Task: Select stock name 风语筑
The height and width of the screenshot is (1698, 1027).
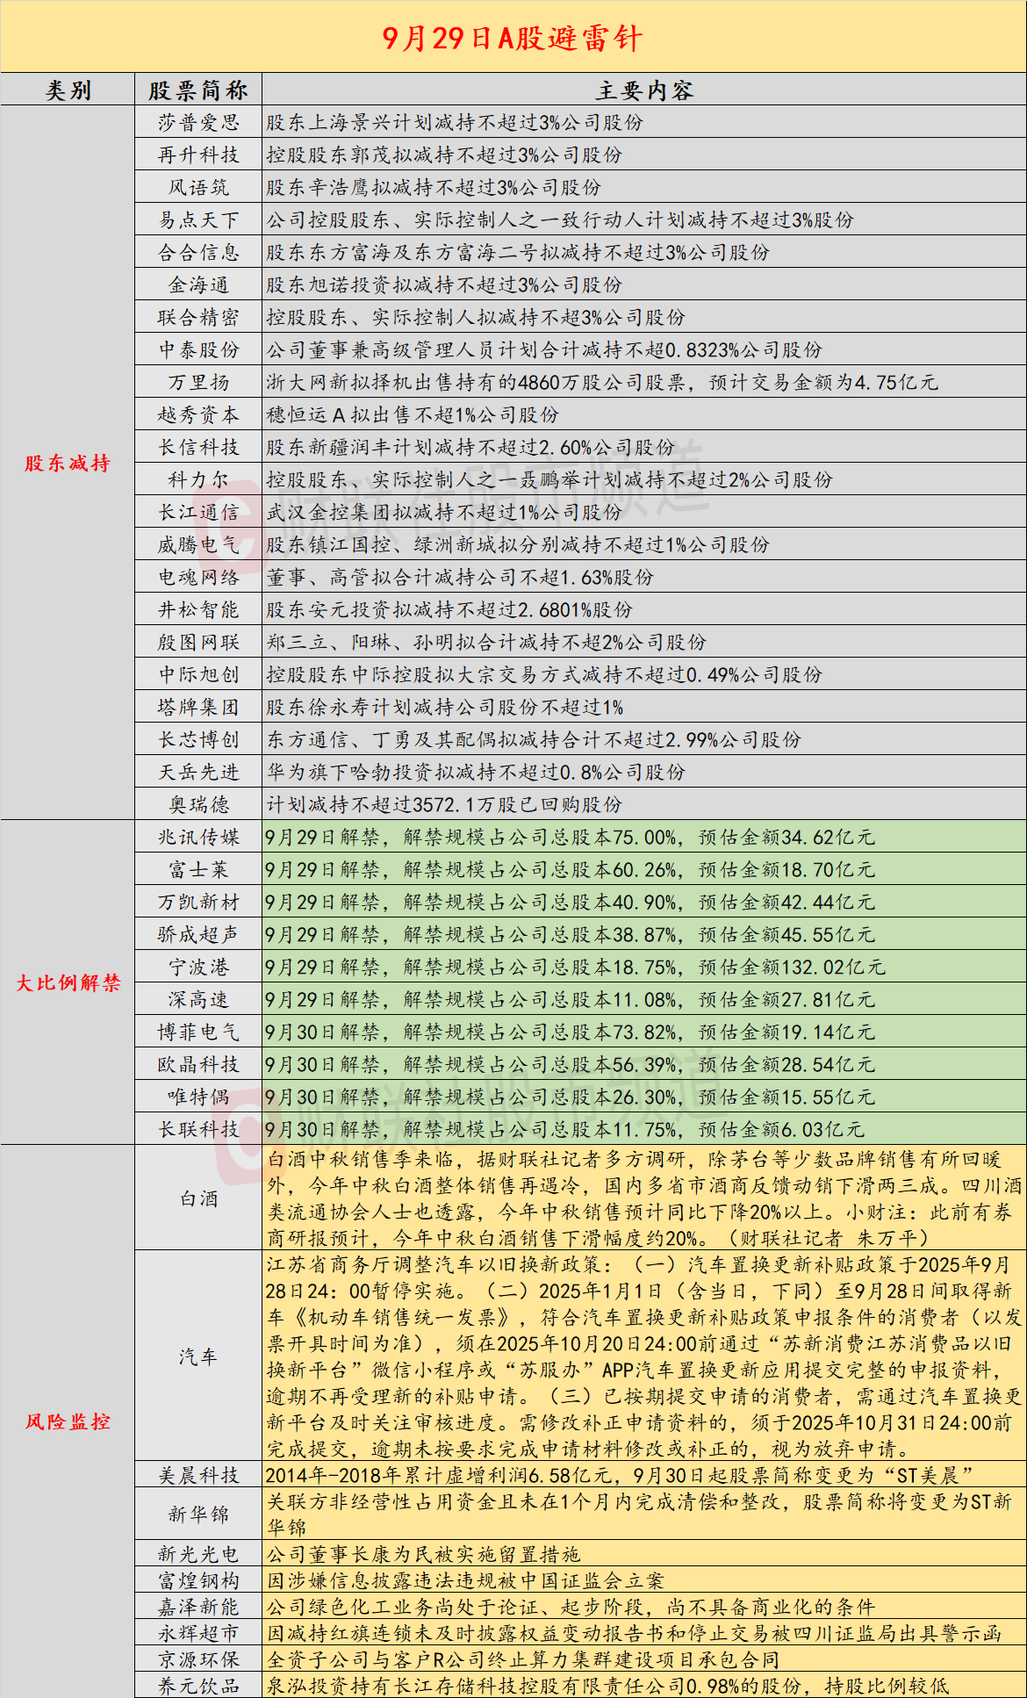Action: [198, 187]
